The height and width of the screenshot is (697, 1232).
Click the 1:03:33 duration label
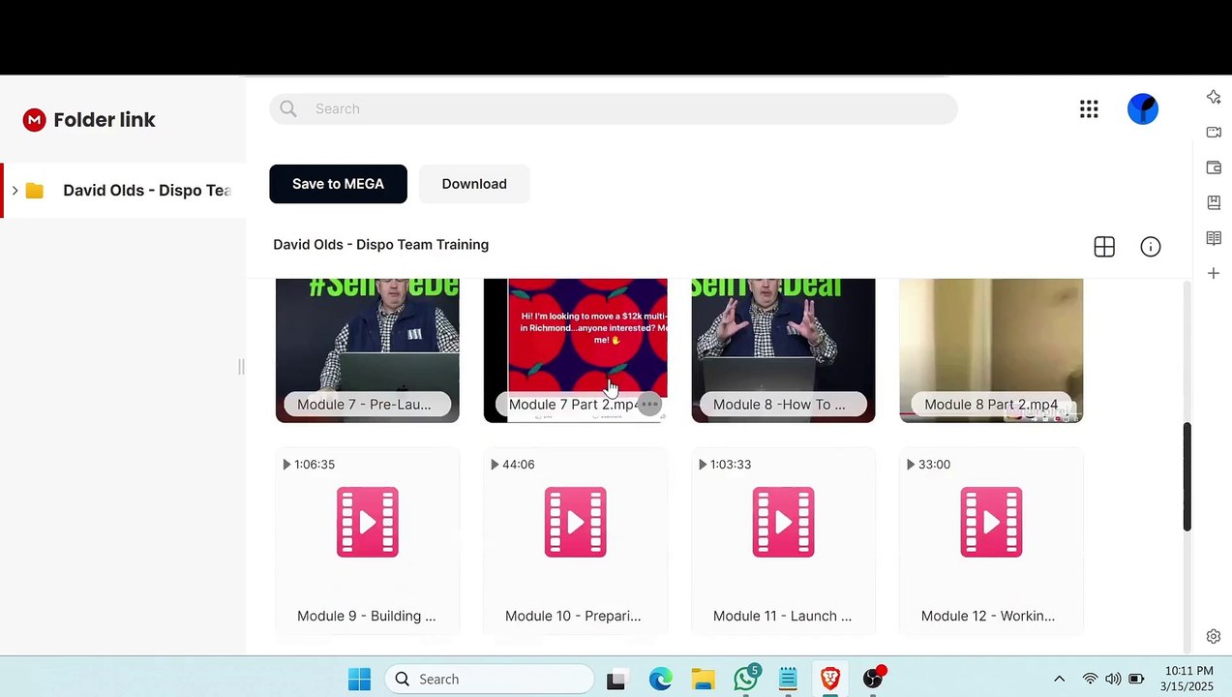click(731, 465)
